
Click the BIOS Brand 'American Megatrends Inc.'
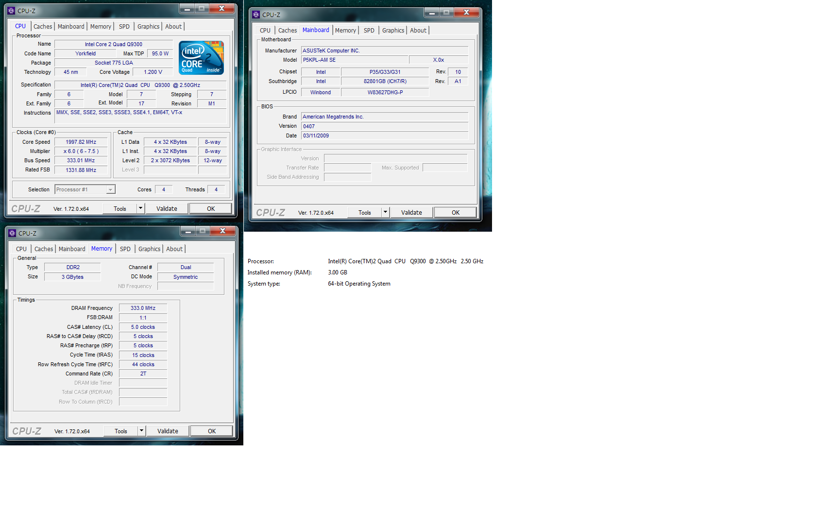click(x=385, y=117)
